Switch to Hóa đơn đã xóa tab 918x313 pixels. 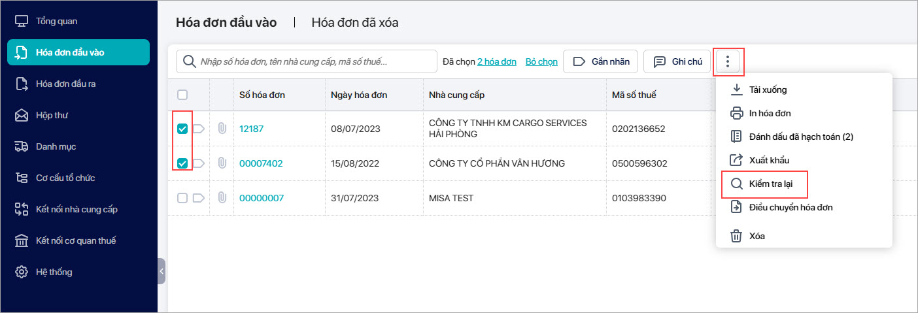pyautogui.click(x=354, y=23)
